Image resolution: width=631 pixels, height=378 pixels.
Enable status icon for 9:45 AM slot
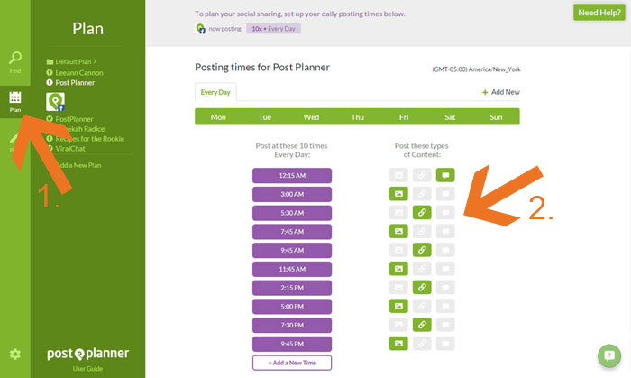pyautogui.click(x=445, y=250)
